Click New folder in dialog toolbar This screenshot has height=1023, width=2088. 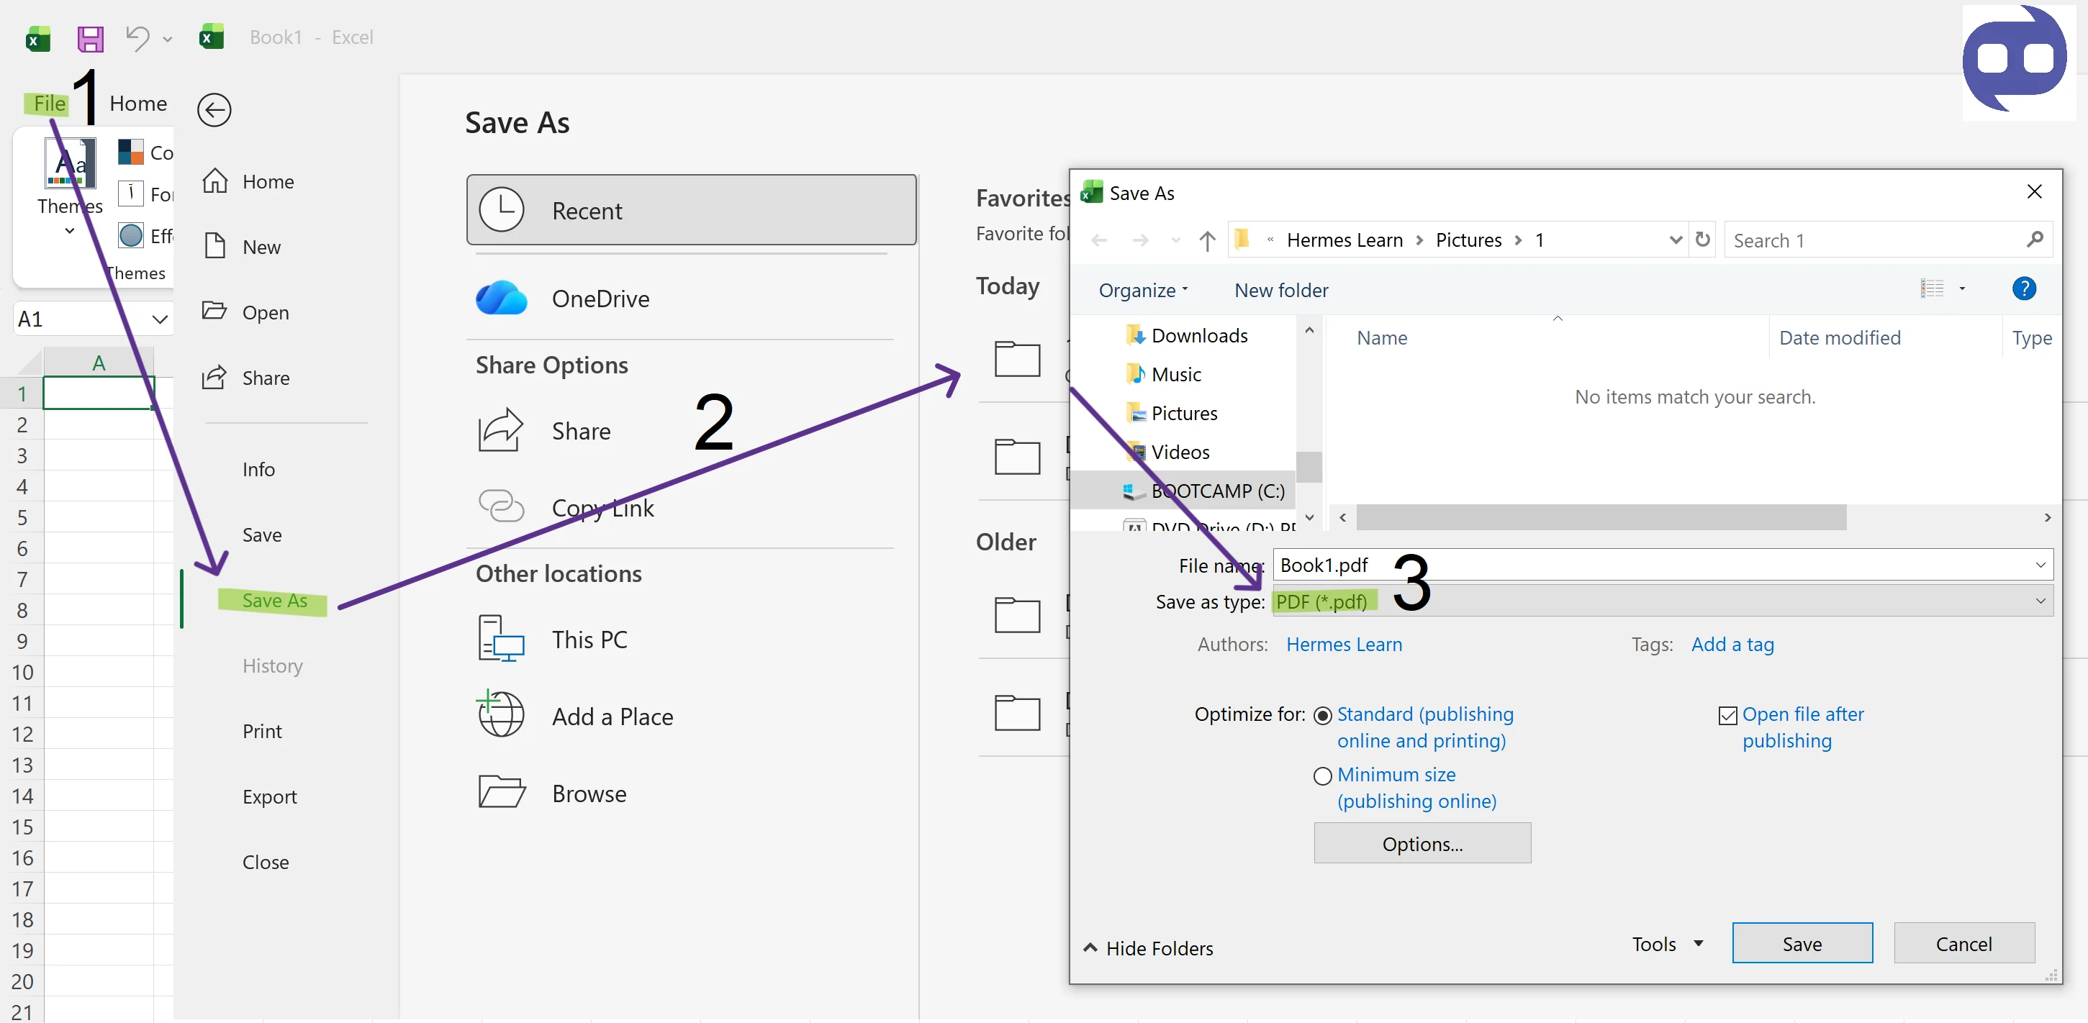pos(1280,290)
